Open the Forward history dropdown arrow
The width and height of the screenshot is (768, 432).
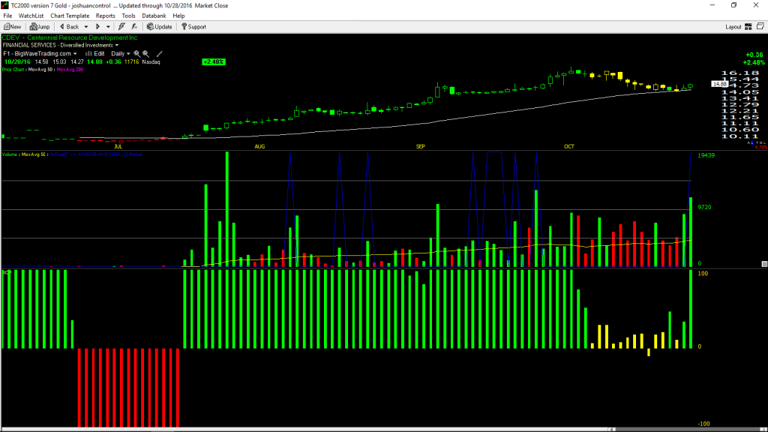pos(108,27)
